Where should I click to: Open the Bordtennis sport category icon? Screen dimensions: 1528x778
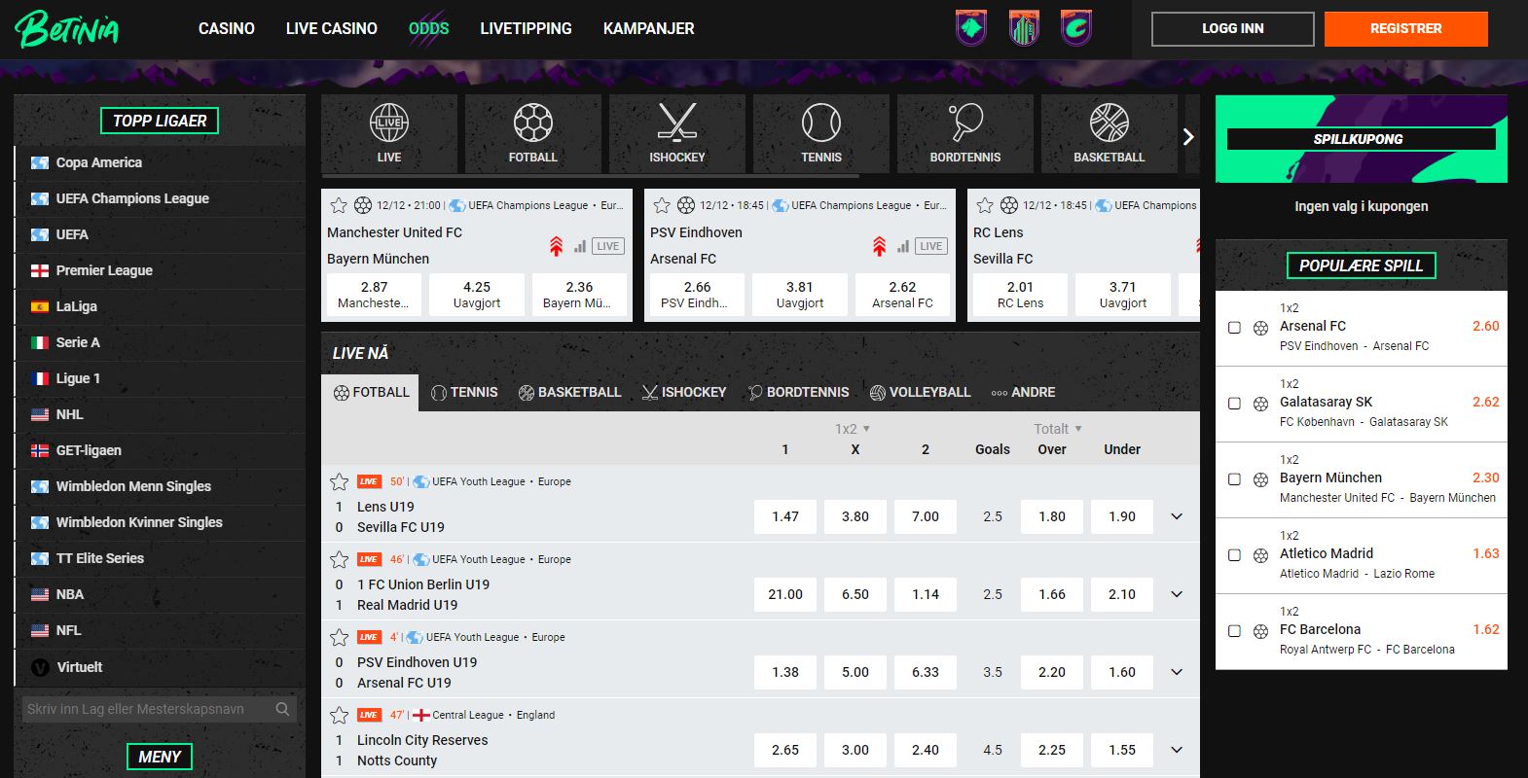tap(964, 124)
